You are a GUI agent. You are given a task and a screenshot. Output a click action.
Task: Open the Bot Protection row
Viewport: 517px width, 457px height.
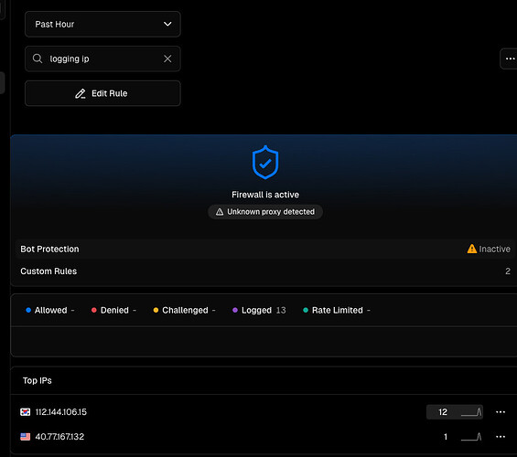pyautogui.click(x=265, y=249)
